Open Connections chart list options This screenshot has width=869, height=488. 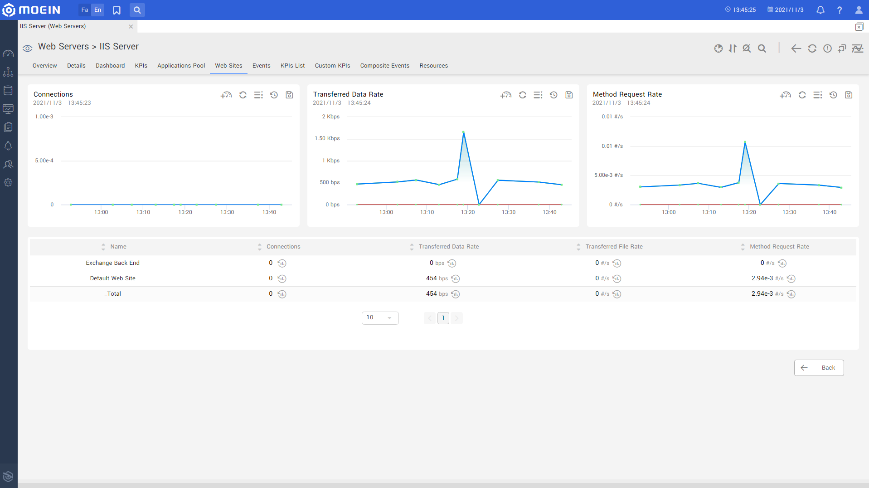(258, 95)
